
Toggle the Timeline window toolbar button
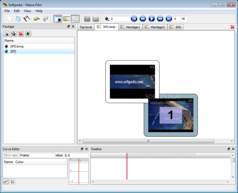75,19
